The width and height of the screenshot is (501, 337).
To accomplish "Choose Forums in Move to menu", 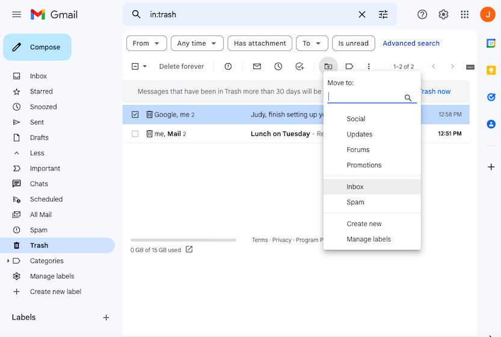I will [372, 150].
